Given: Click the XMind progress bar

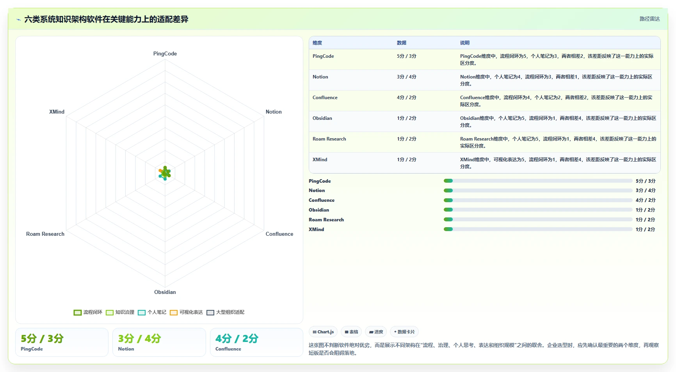Looking at the screenshot, I should 538,229.
